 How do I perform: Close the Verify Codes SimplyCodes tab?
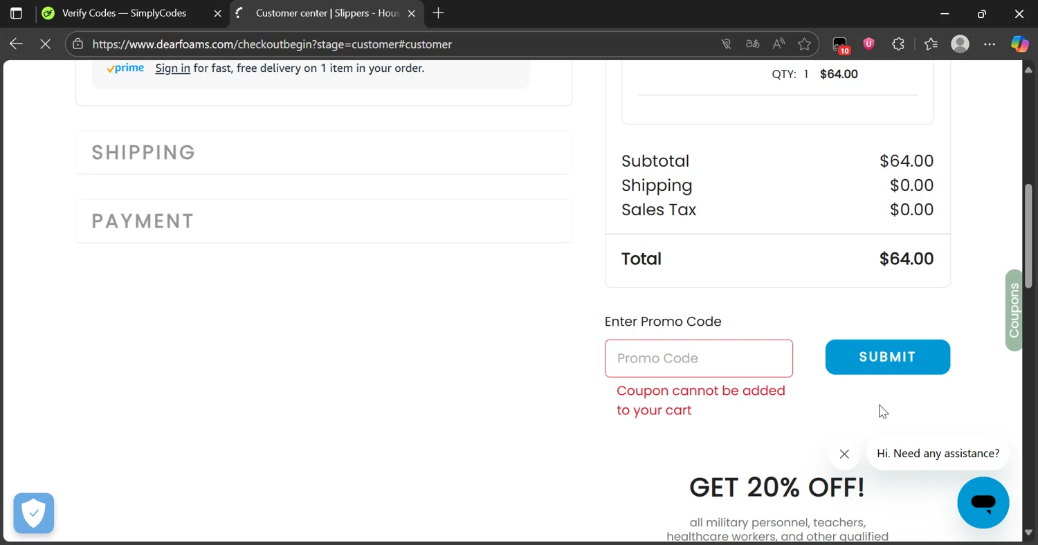217,13
